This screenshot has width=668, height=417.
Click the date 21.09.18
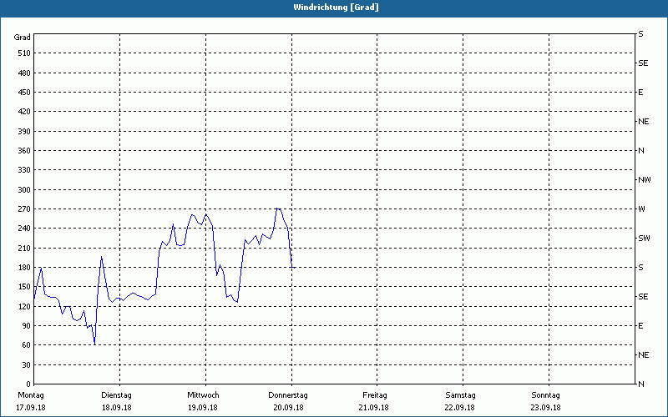373,408
